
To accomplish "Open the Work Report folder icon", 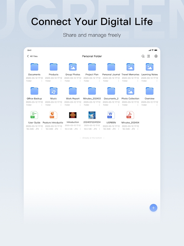I will [73, 91].
